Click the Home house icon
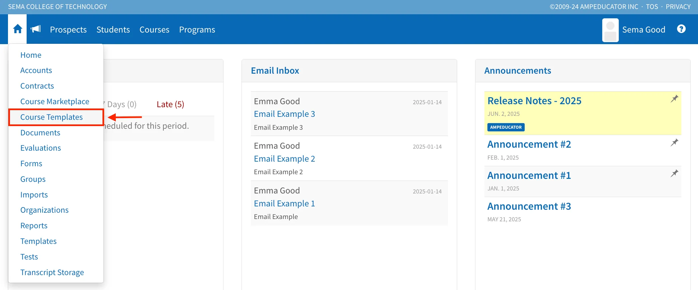This screenshot has height=290, width=698. coord(18,29)
